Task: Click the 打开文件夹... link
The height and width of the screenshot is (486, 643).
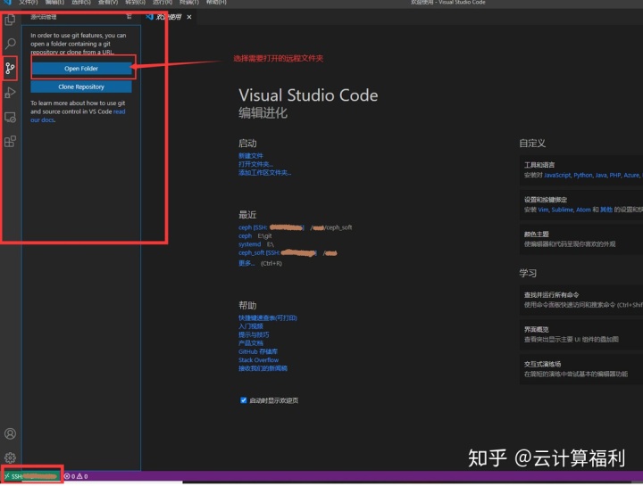Action: (x=256, y=164)
